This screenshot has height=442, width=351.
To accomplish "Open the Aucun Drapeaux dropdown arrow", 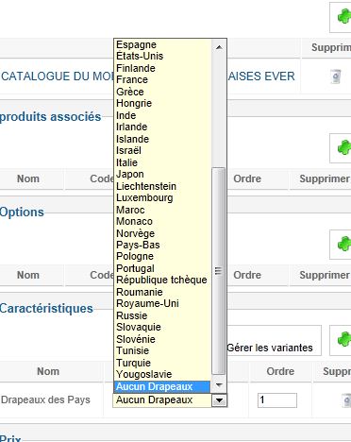I will click(x=219, y=400).
